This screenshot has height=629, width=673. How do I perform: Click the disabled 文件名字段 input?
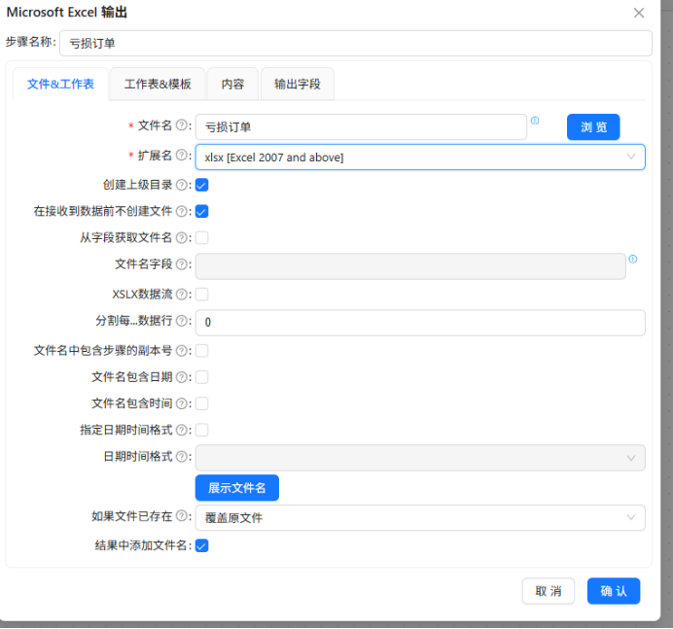[x=410, y=266]
